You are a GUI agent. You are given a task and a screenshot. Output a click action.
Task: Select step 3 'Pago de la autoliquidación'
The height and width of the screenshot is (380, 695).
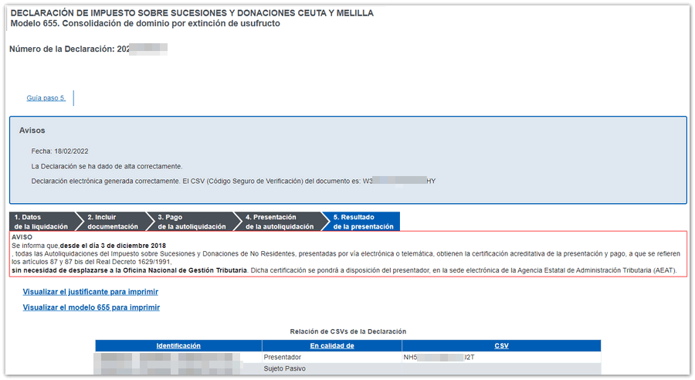(192, 222)
